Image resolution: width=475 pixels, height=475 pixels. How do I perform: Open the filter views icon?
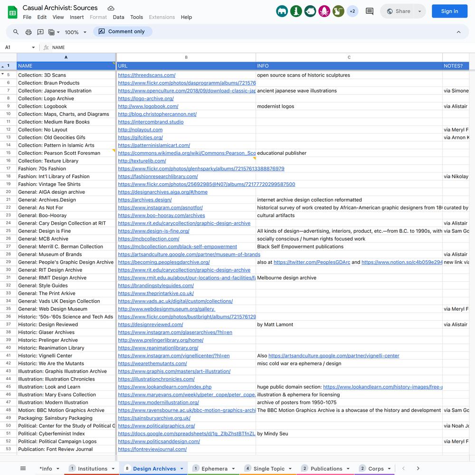pos(54,32)
